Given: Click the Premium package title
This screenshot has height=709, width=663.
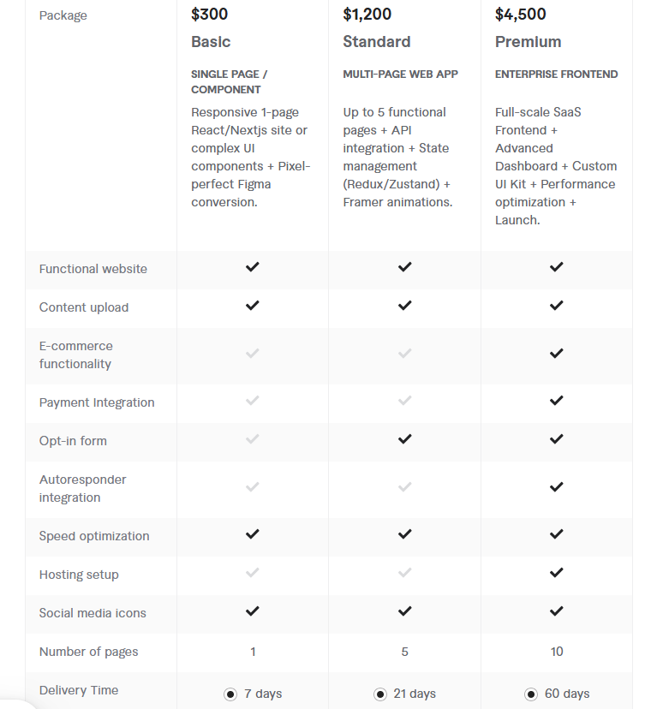Looking at the screenshot, I should [x=529, y=42].
